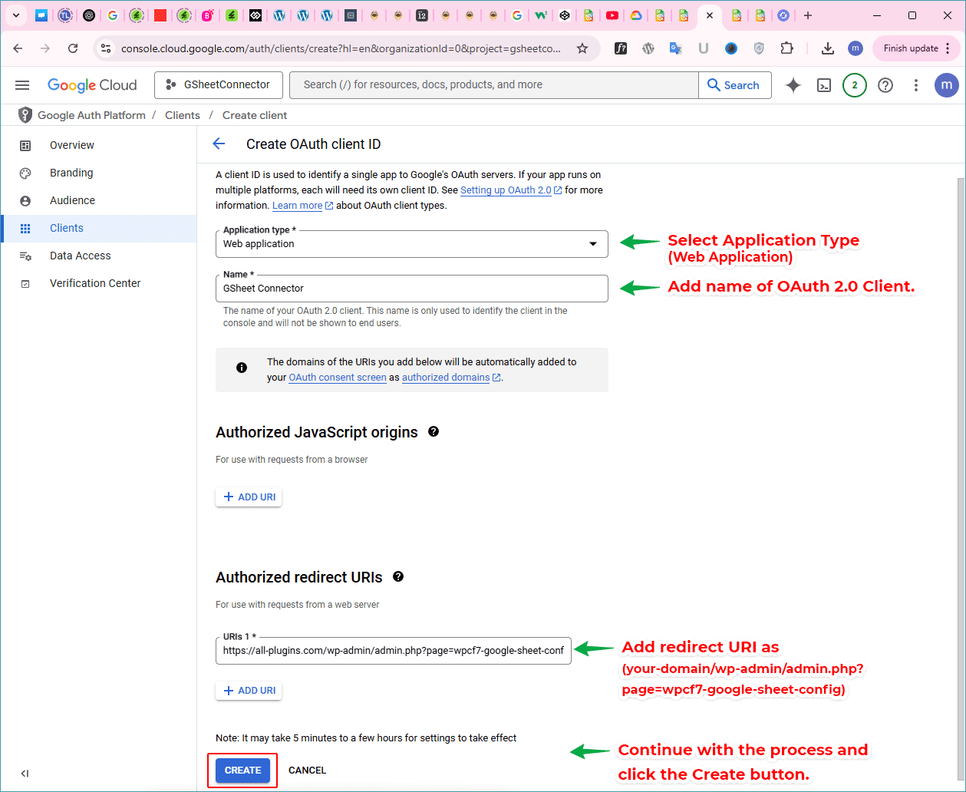Click help icon next to Authorized JavaScript origins
Image resolution: width=966 pixels, height=792 pixels.
(x=434, y=432)
